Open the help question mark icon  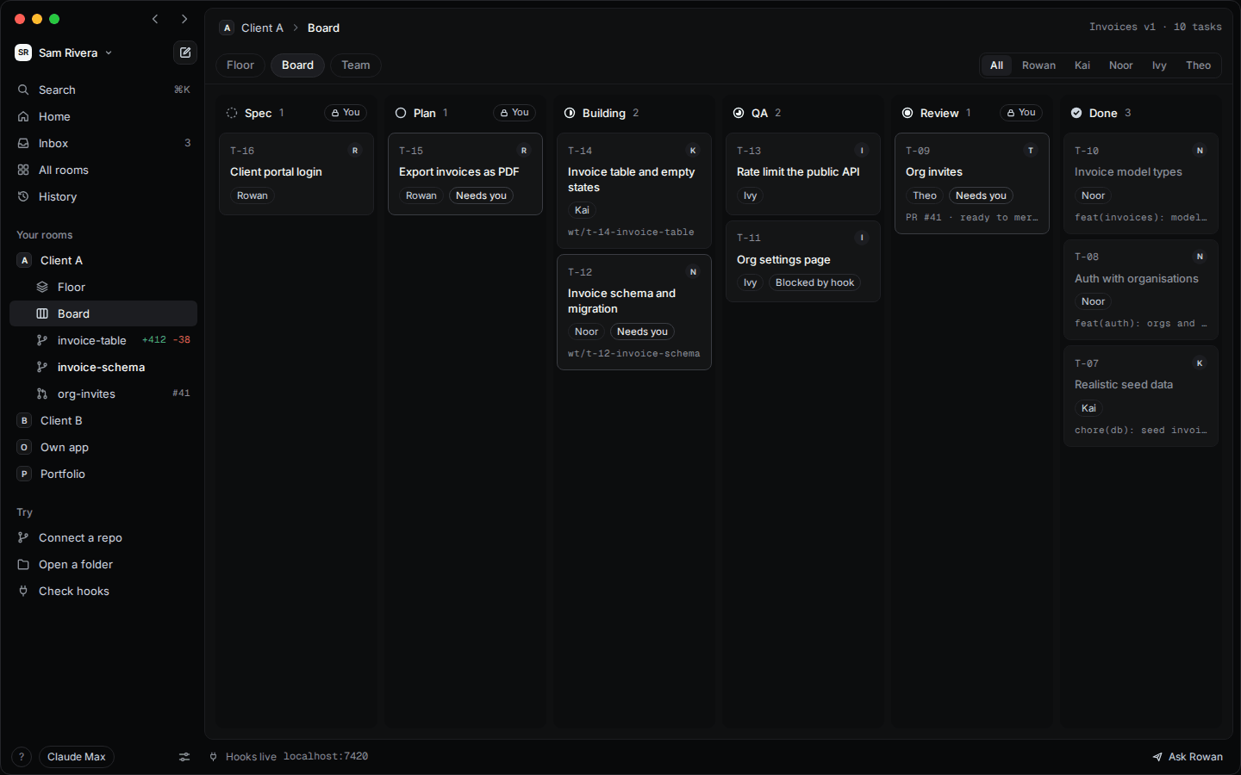pyautogui.click(x=22, y=757)
